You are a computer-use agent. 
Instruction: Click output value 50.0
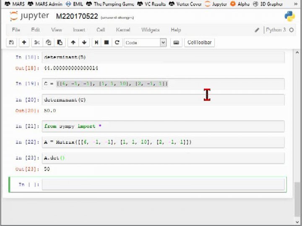[50, 110]
